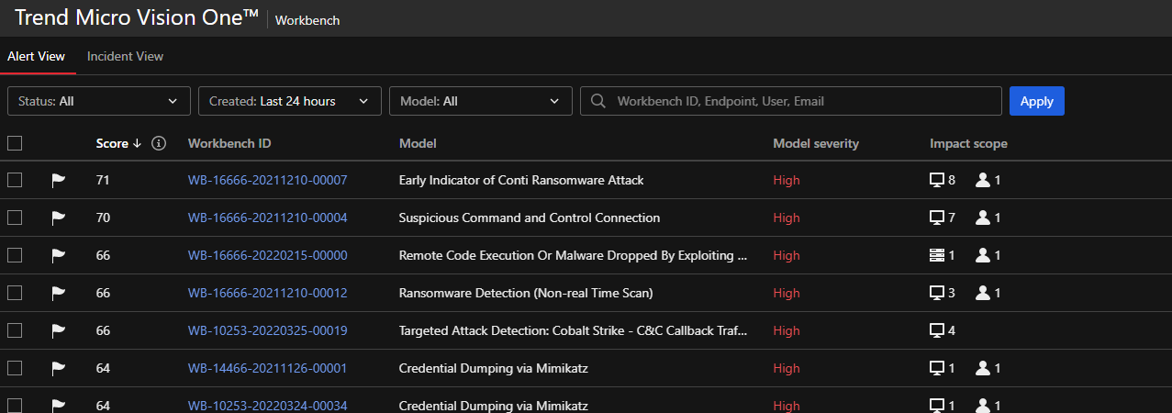The width and height of the screenshot is (1172, 413).
Task: Click the search magnifier icon
Action: click(597, 101)
